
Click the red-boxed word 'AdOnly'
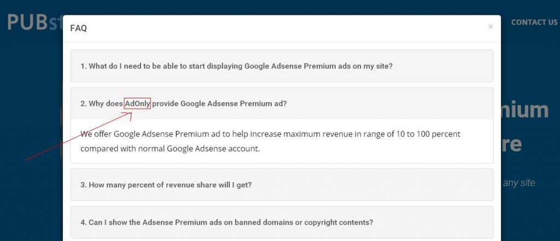pyautogui.click(x=137, y=103)
